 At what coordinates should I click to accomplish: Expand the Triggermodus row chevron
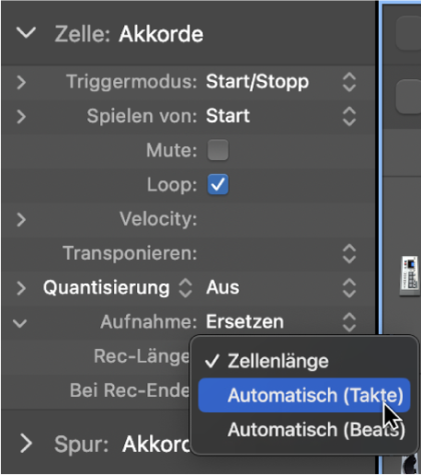[21, 82]
